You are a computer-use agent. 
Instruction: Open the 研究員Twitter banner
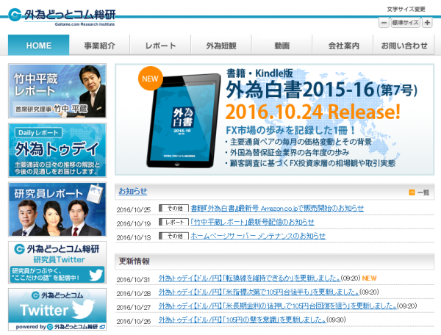(57, 262)
